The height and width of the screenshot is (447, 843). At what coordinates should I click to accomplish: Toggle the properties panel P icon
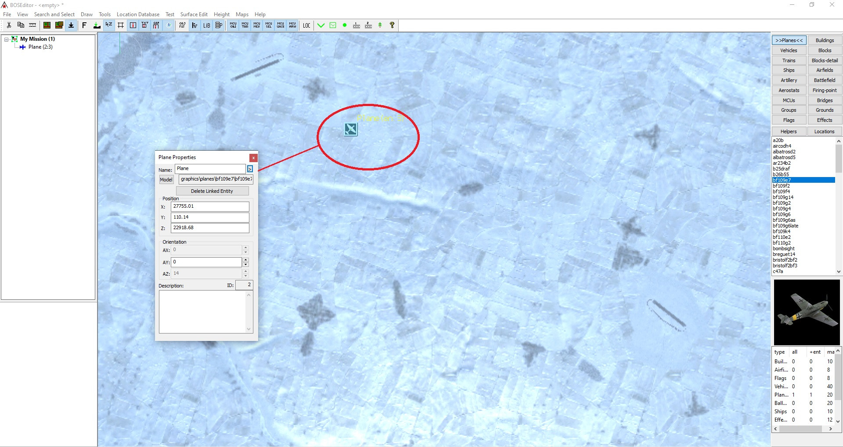click(219, 25)
